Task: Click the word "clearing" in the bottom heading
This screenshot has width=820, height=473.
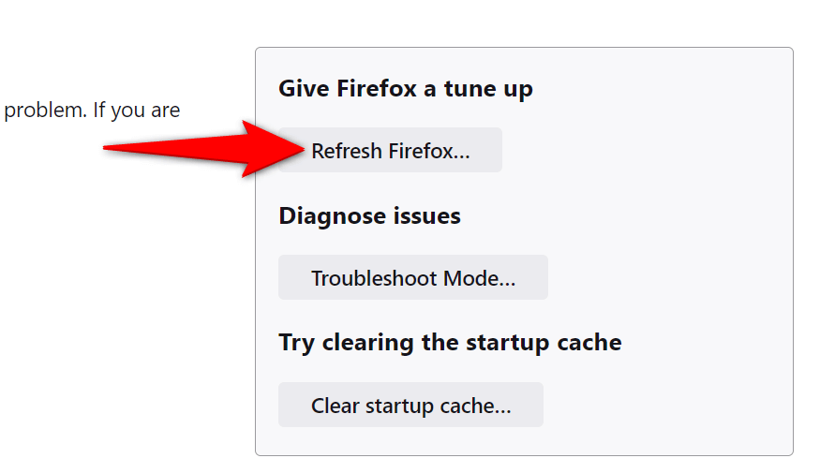Action: pyautogui.click(x=368, y=342)
